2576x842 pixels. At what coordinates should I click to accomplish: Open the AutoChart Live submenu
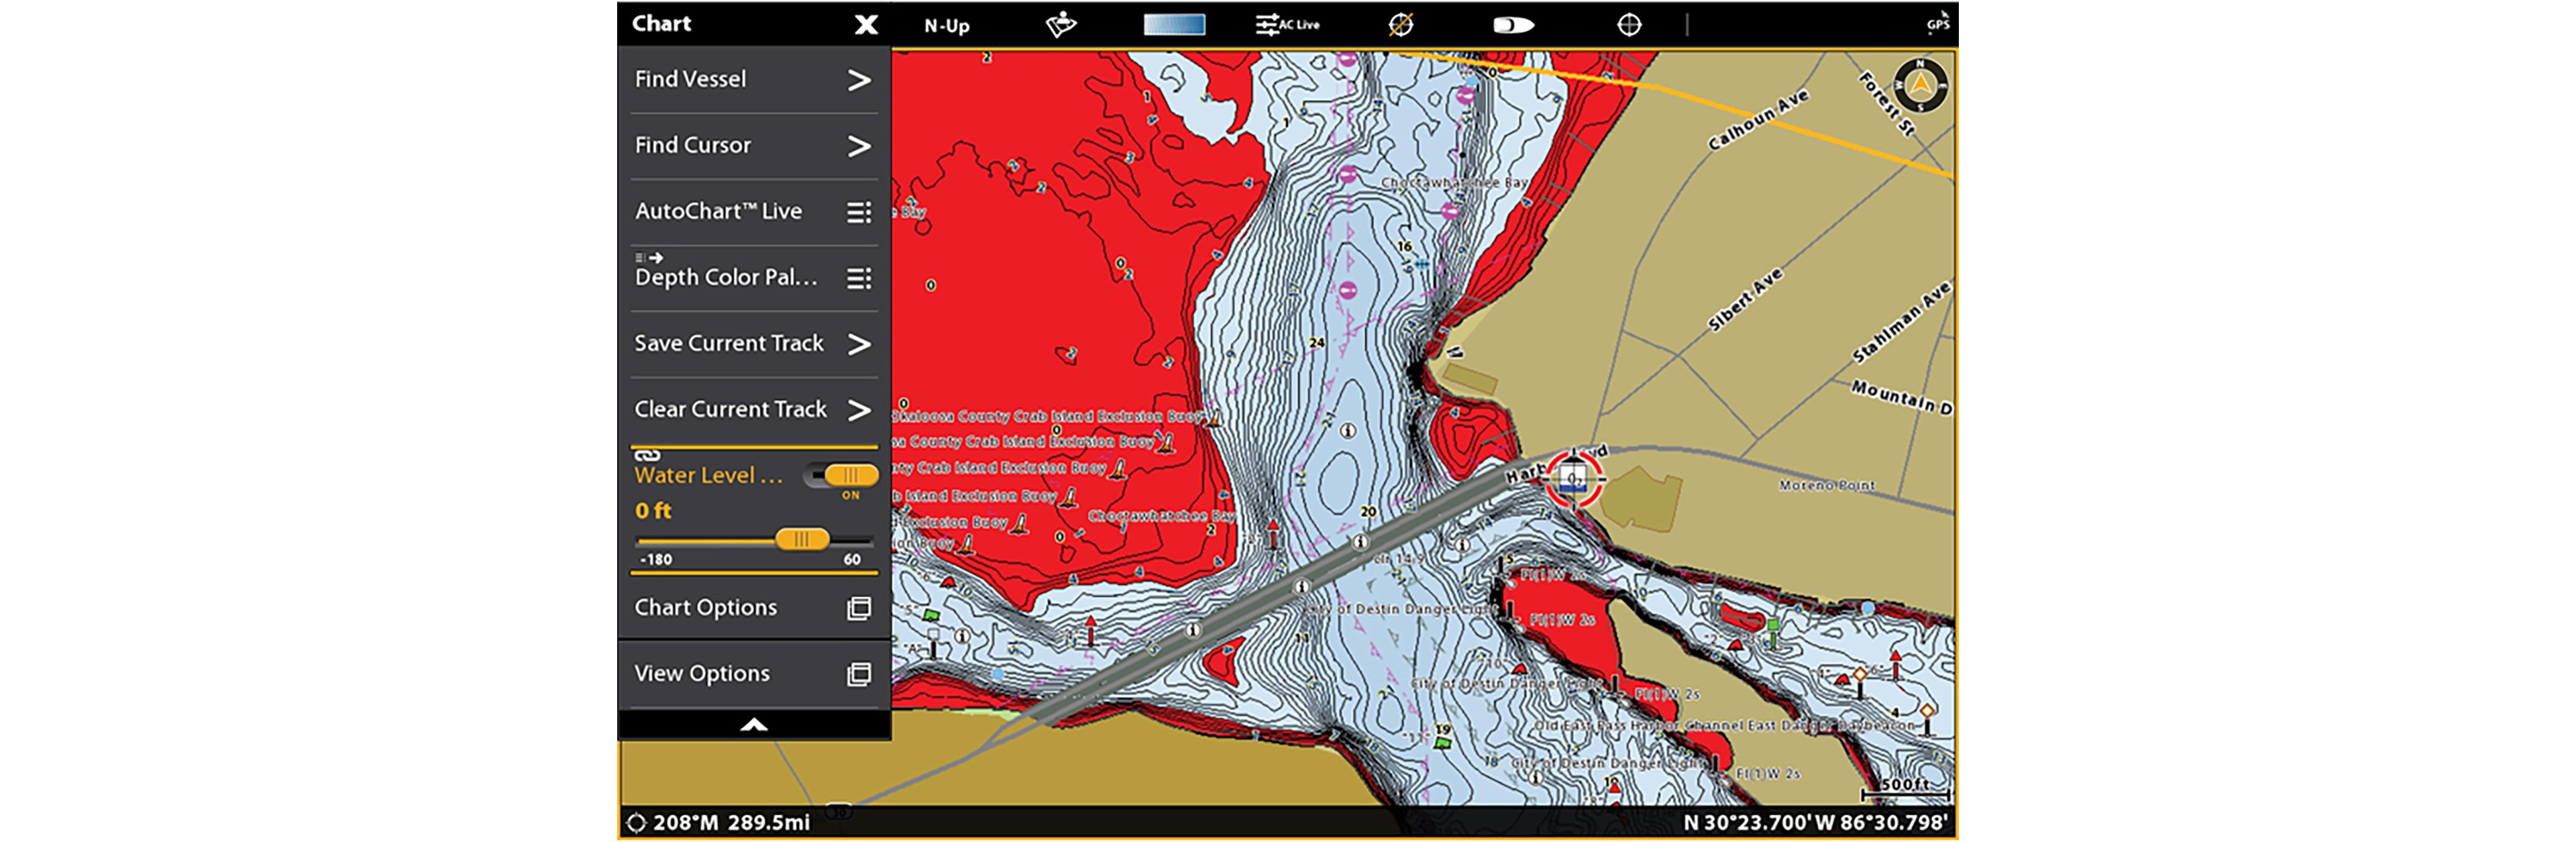click(x=754, y=212)
